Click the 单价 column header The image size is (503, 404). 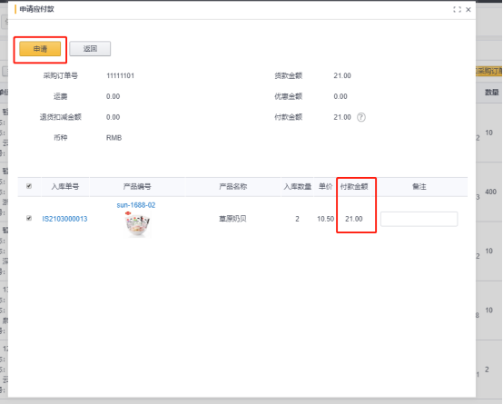tap(325, 186)
